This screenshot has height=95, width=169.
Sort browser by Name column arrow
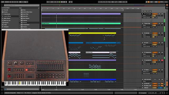click(38, 8)
